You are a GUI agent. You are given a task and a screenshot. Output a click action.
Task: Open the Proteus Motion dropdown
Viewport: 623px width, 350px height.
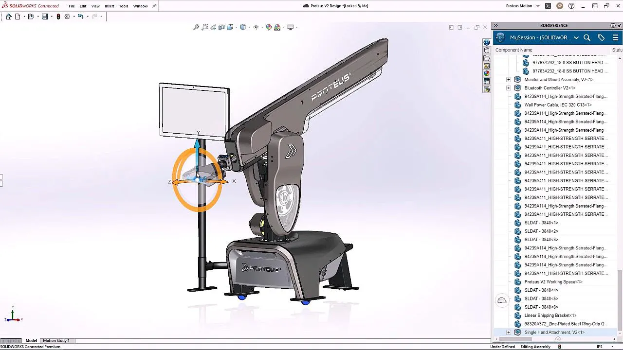[538, 6]
